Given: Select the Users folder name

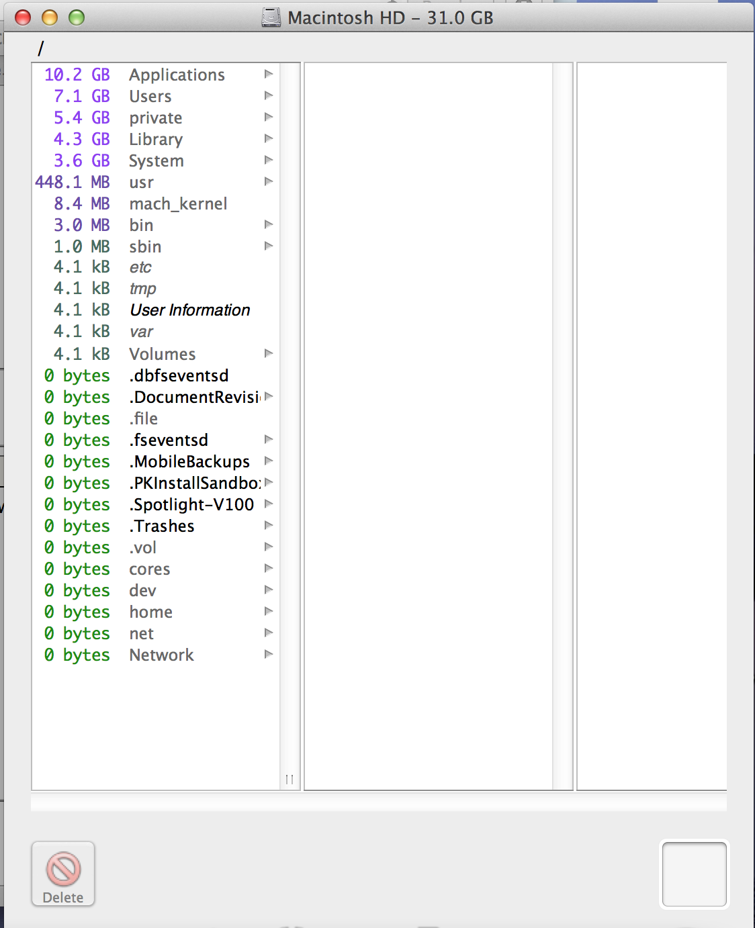Looking at the screenshot, I should point(150,97).
